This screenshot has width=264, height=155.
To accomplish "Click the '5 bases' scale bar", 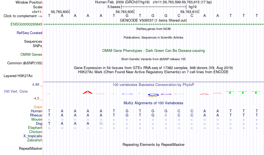I will pyautogui.click(x=154, y=7).
